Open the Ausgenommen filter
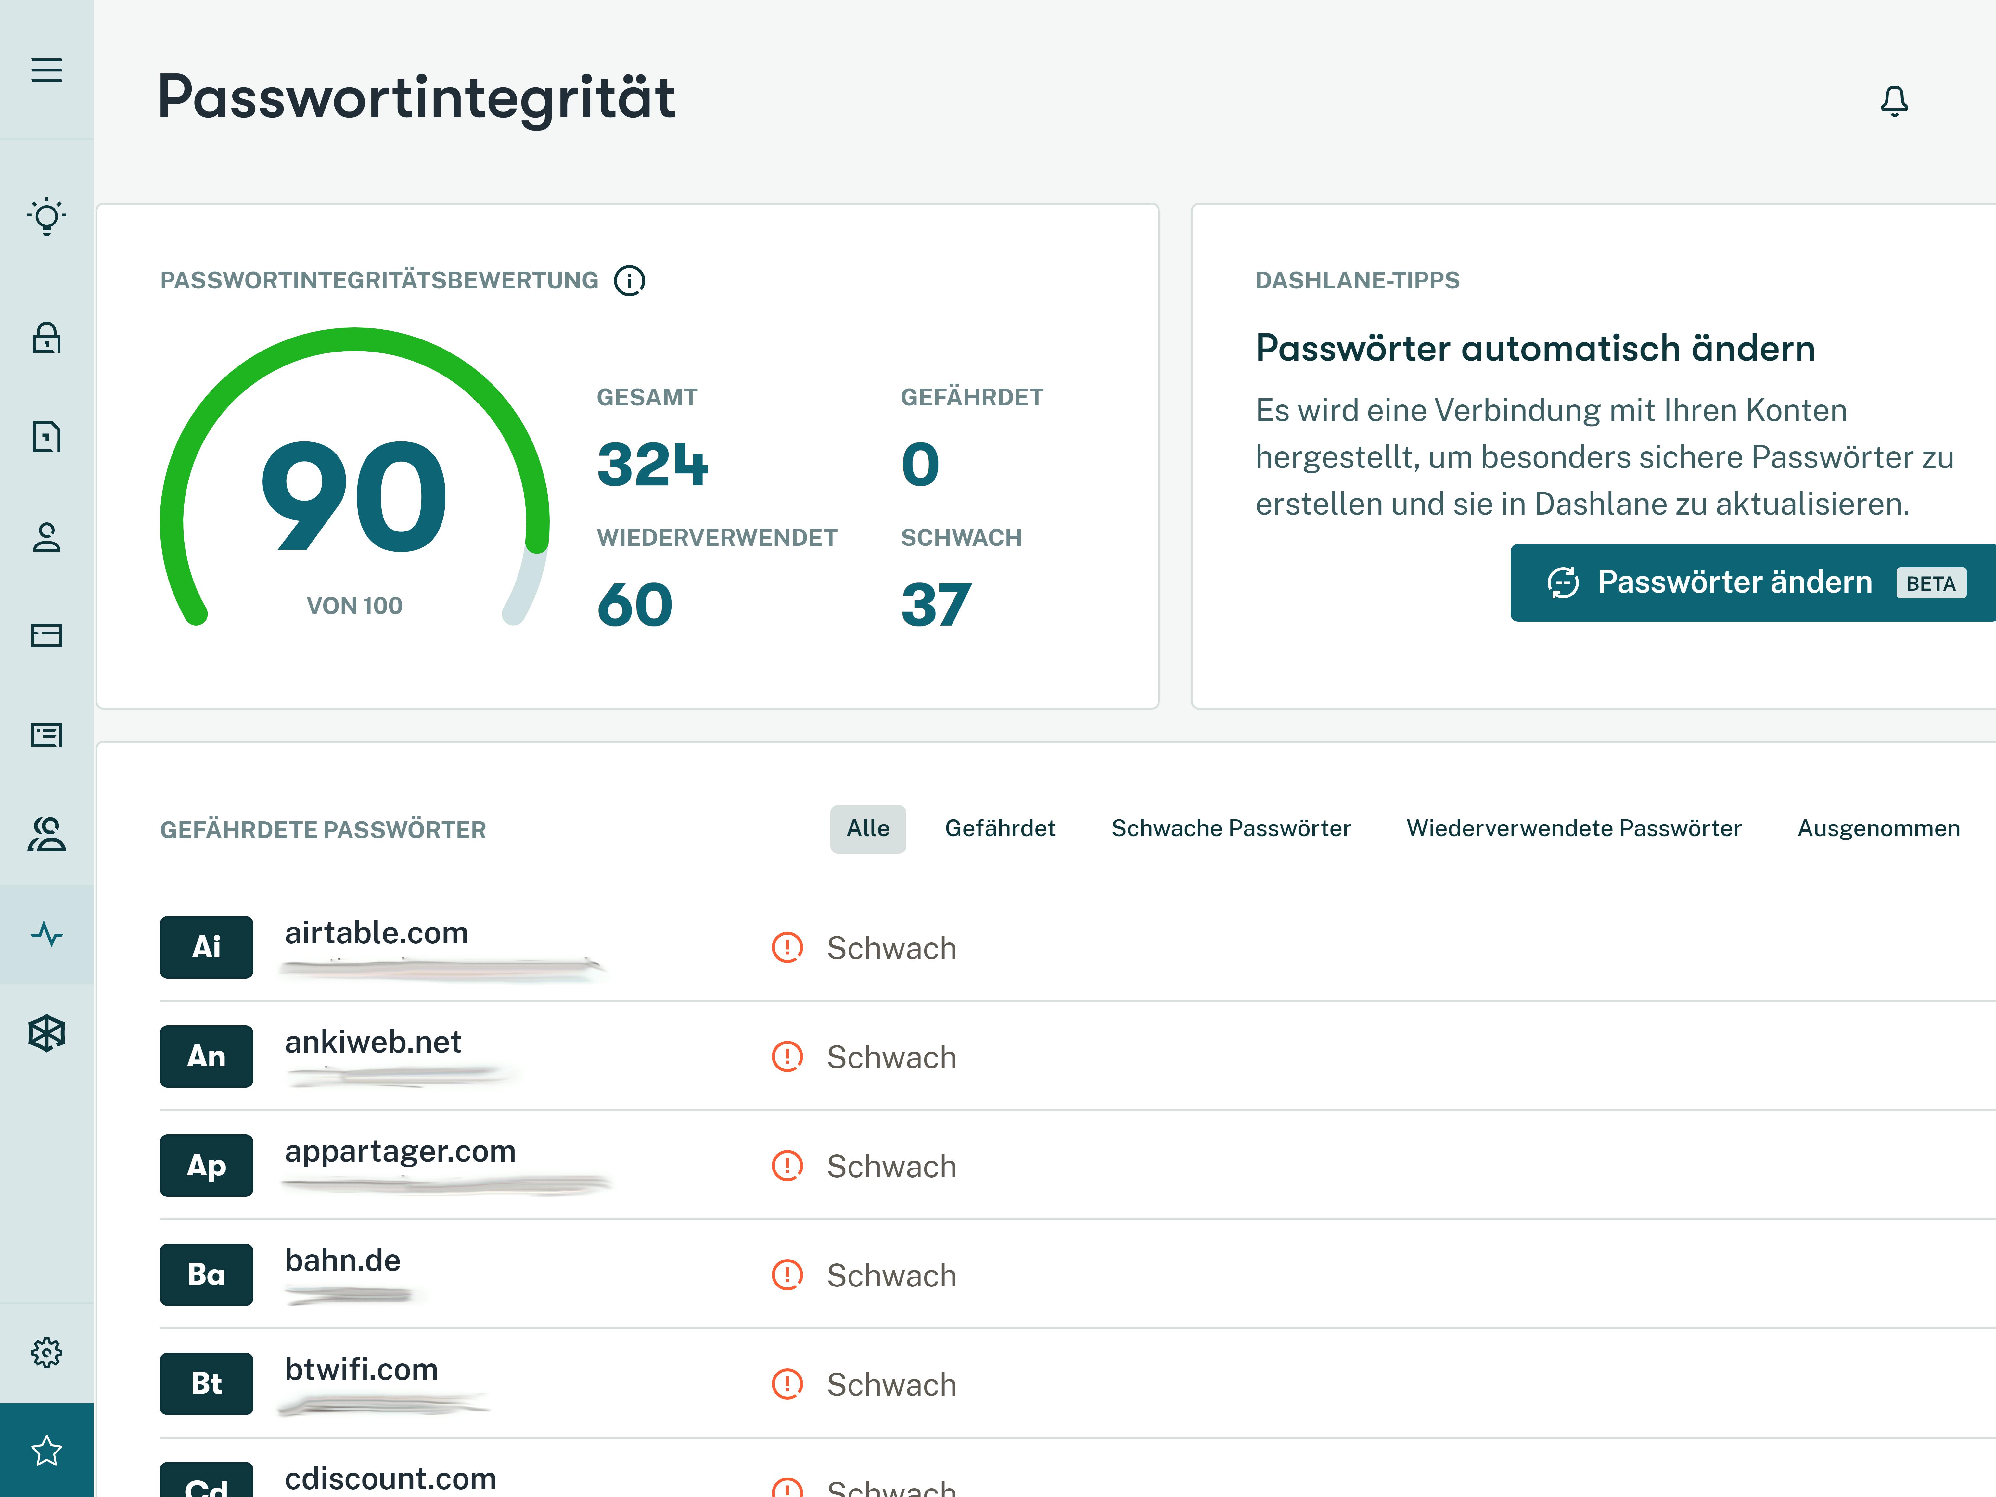Viewport: 1996px width, 1497px height. pos(1880,827)
